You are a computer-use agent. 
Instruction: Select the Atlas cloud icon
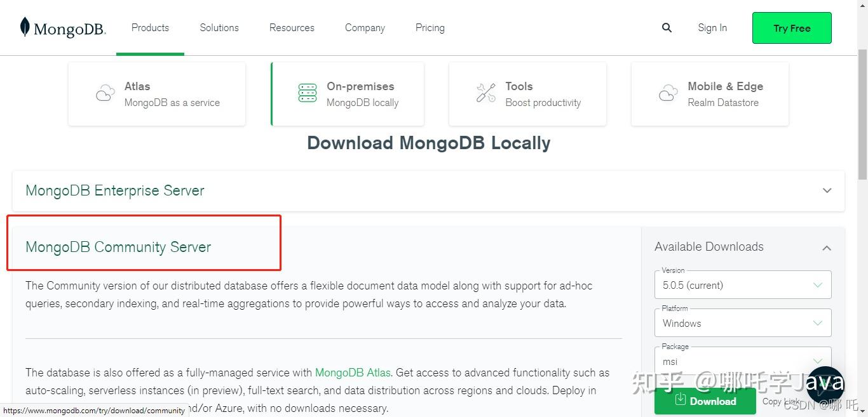[105, 93]
